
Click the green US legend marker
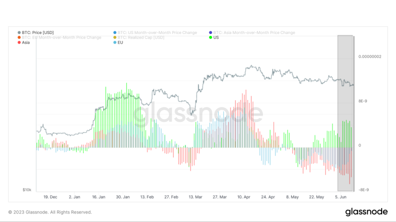210,37
